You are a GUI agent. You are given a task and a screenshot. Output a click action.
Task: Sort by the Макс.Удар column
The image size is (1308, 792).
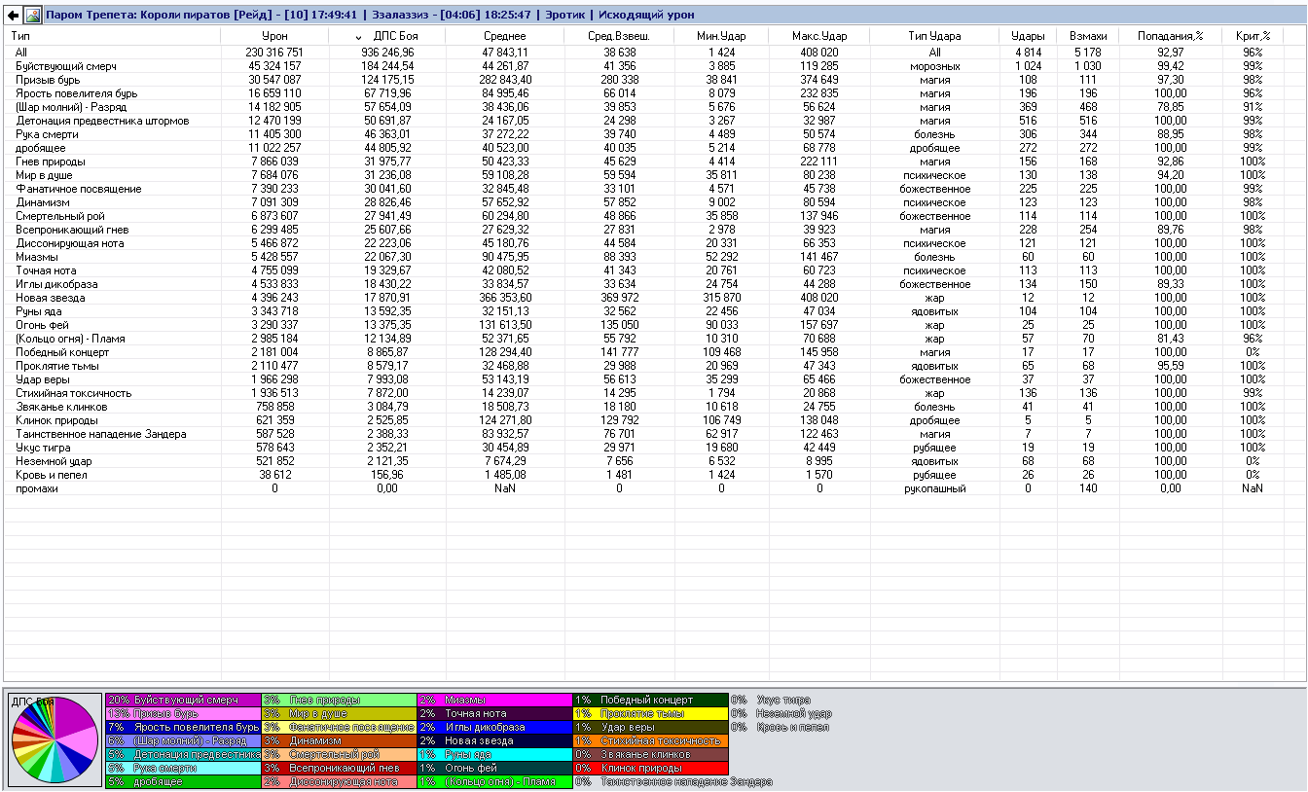(x=819, y=36)
